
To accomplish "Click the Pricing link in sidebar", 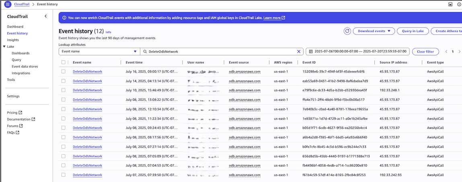I will tap(12, 112).
